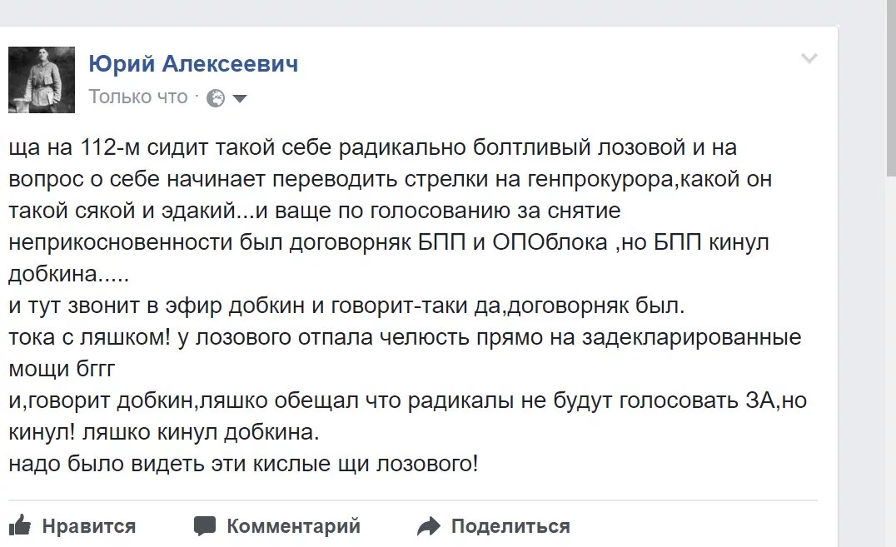Click the word генпрокурора in the post
This screenshot has width=896, height=547.
click(600, 180)
